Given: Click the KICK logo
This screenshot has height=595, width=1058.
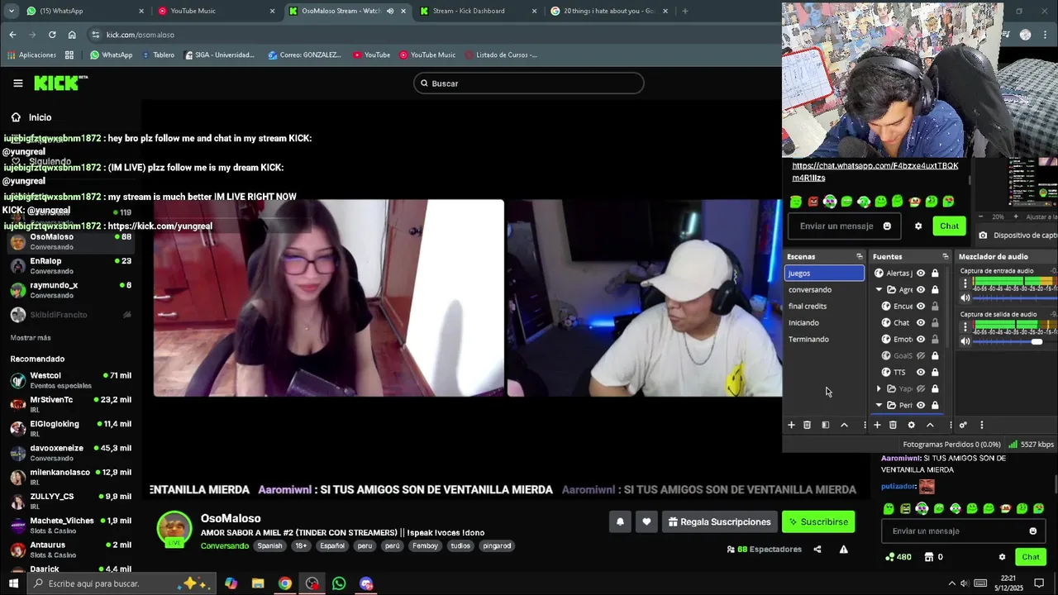Looking at the screenshot, I should click(x=60, y=83).
